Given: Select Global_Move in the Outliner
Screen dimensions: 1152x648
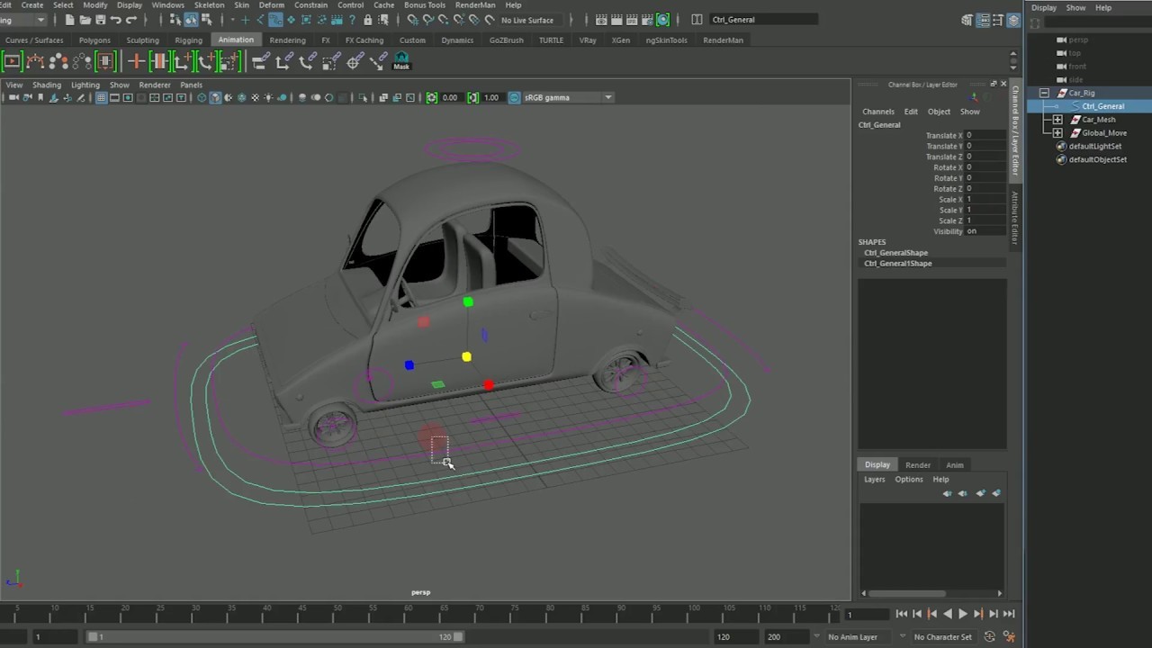Looking at the screenshot, I should (1103, 132).
